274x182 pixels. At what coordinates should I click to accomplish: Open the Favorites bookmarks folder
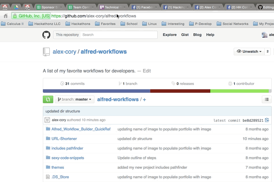tap(105, 24)
